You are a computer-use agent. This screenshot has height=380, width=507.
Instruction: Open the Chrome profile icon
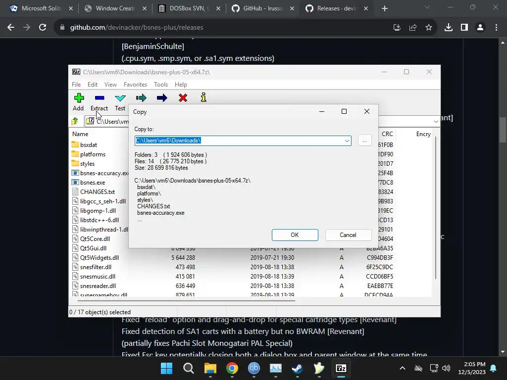point(480,28)
